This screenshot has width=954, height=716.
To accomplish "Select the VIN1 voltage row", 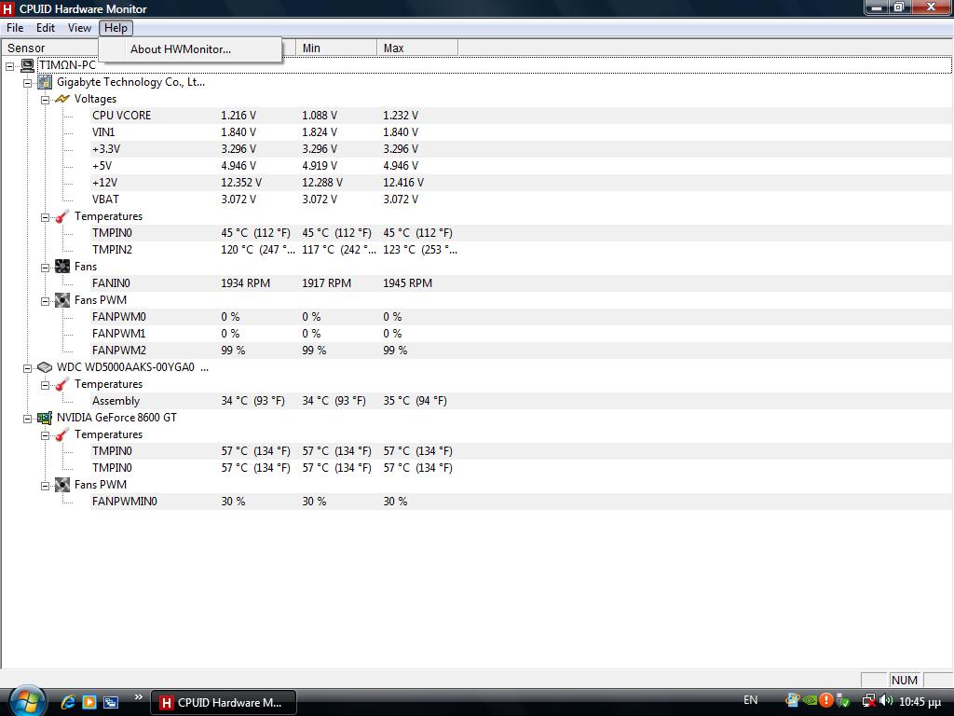I will 522,132.
